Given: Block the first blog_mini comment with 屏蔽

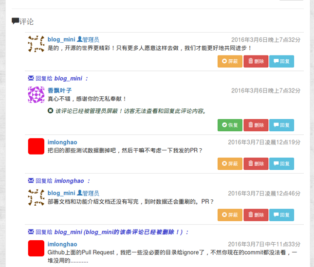Looking at the screenshot, I should pyautogui.click(x=230, y=61).
